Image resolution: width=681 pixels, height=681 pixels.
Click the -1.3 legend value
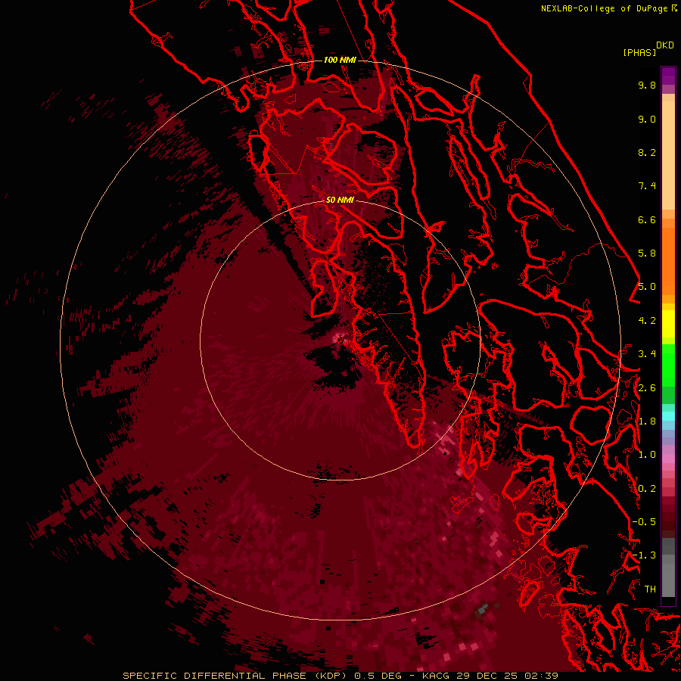coord(644,555)
